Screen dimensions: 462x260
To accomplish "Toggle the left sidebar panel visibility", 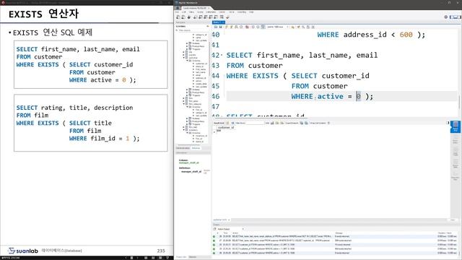I will [452, 17].
